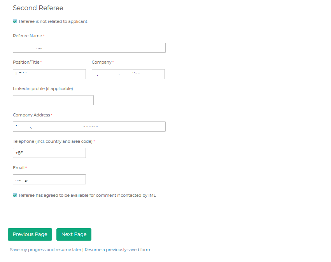Click the 'Telephone (incl. country and area code)' label
331x262 pixels.
coord(53,142)
